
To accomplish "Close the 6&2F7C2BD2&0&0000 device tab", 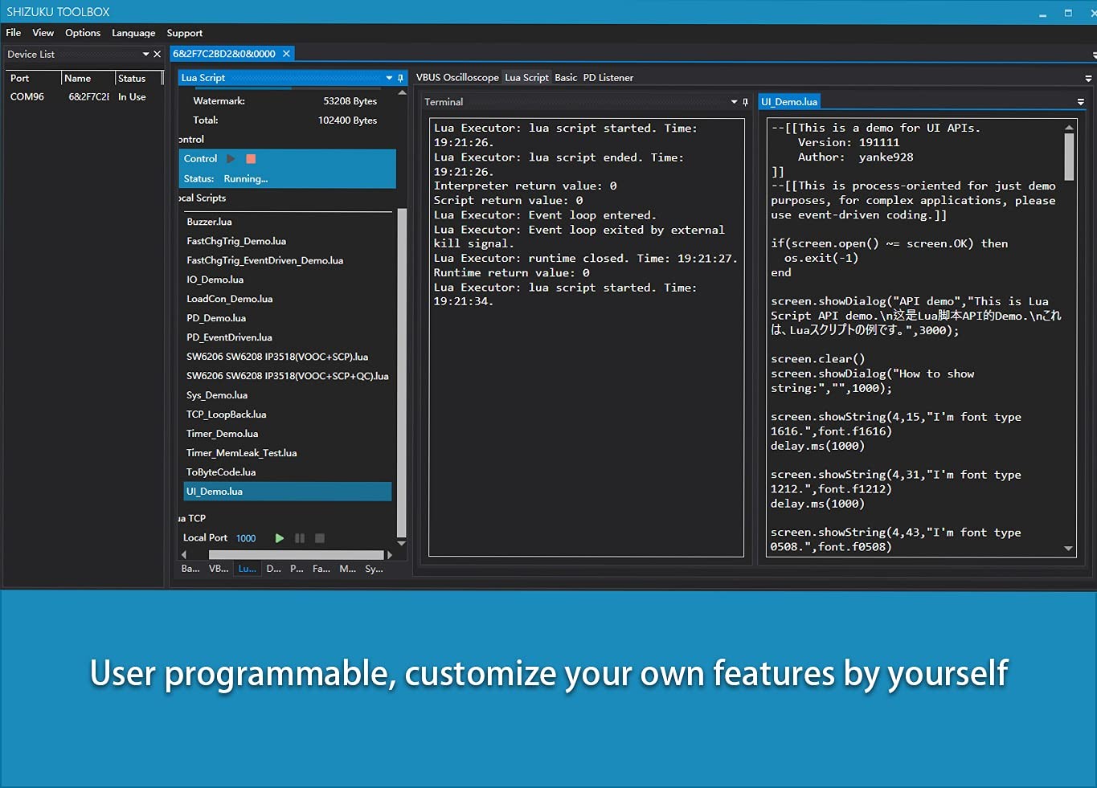I will pos(286,54).
